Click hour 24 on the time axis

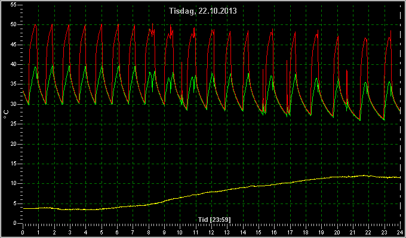tap(400, 232)
